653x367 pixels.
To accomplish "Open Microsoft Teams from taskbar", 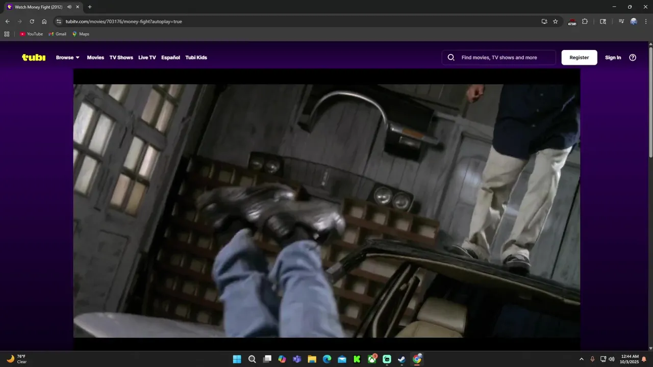I will (x=297, y=359).
